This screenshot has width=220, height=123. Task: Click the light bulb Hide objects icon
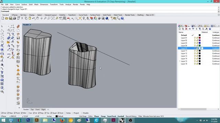[x=84, y=18]
